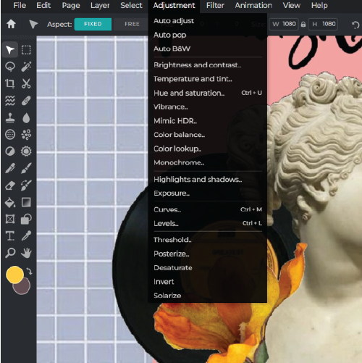Select the Gradient tool

[26, 202]
